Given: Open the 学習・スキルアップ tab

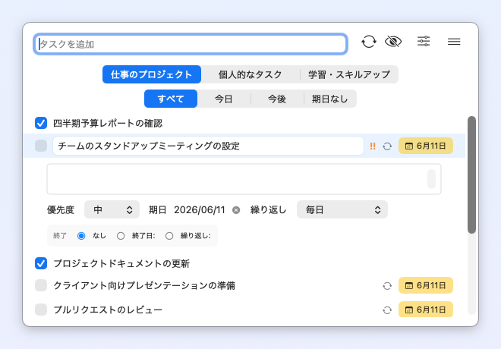Looking at the screenshot, I should pos(349,74).
